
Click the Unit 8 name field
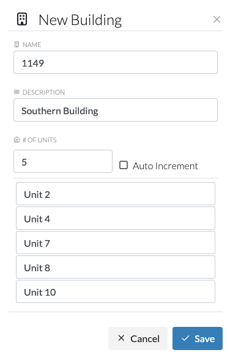pos(116,267)
